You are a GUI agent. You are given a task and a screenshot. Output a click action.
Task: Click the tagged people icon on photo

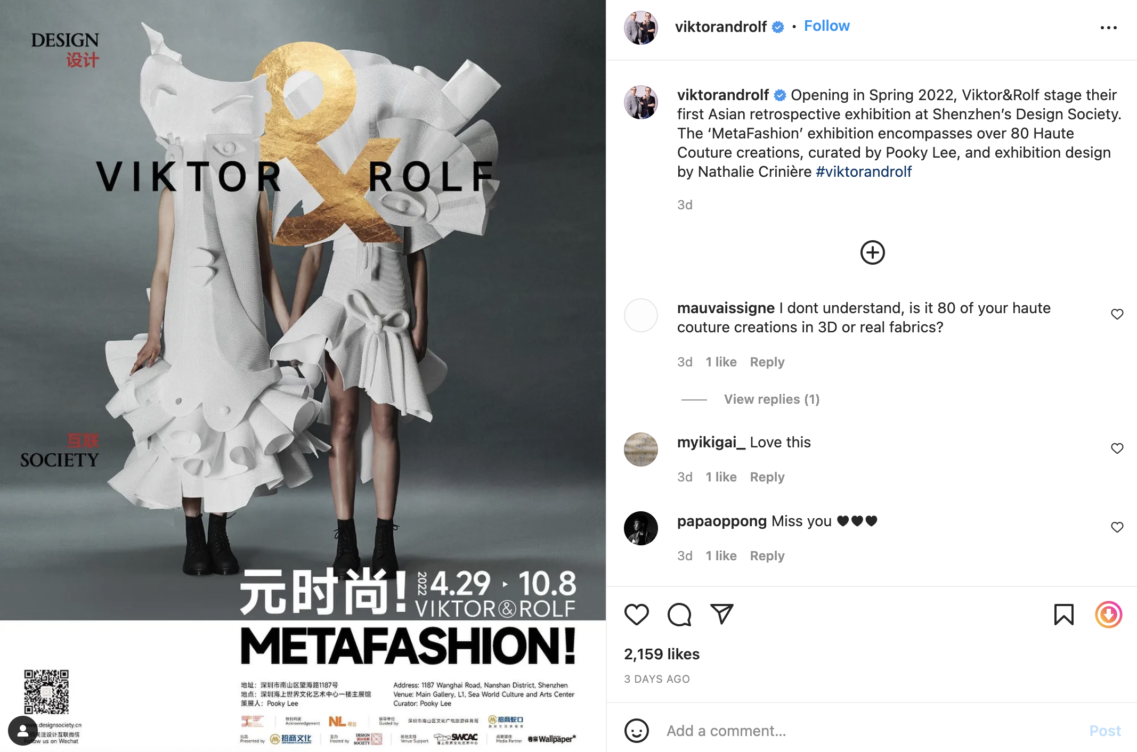coord(23,731)
